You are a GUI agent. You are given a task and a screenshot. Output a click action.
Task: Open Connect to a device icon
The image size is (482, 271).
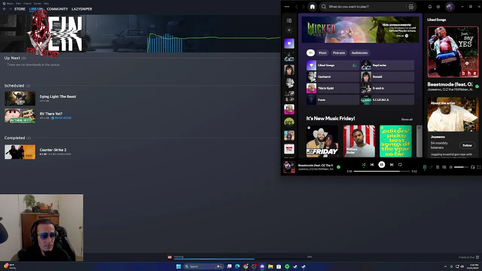point(444,167)
